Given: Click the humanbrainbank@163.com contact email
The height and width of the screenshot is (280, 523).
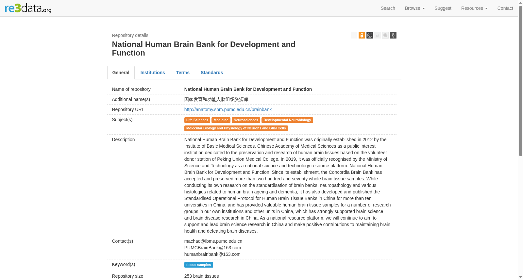Looking at the screenshot, I should coord(212,254).
